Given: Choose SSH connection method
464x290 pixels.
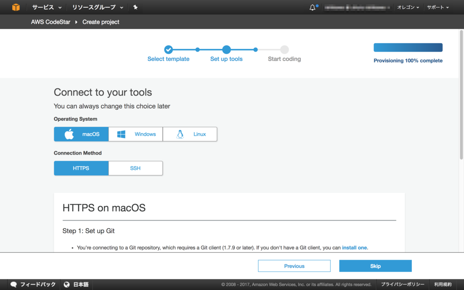Looking at the screenshot, I should coord(135,168).
